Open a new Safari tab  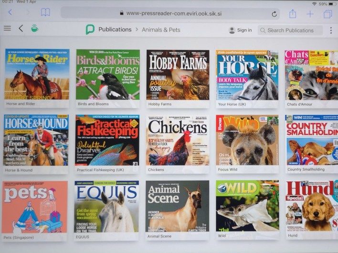pyautogui.click(x=310, y=14)
